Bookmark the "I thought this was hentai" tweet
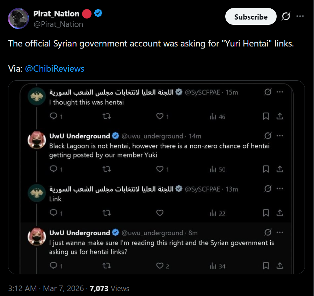Image resolution: width=314 pixels, height=296 pixels. (x=266, y=116)
